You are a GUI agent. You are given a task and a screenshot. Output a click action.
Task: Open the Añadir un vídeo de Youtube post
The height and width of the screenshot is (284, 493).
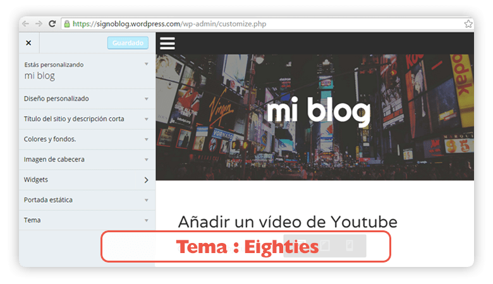[x=288, y=222]
